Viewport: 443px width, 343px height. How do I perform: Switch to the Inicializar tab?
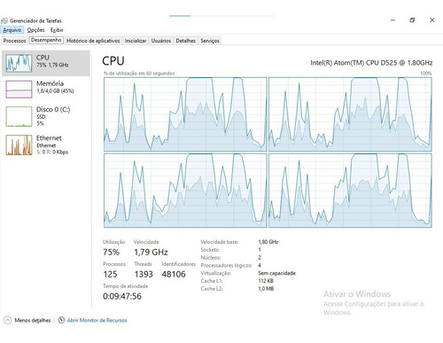pyautogui.click(x=136, y=41)
